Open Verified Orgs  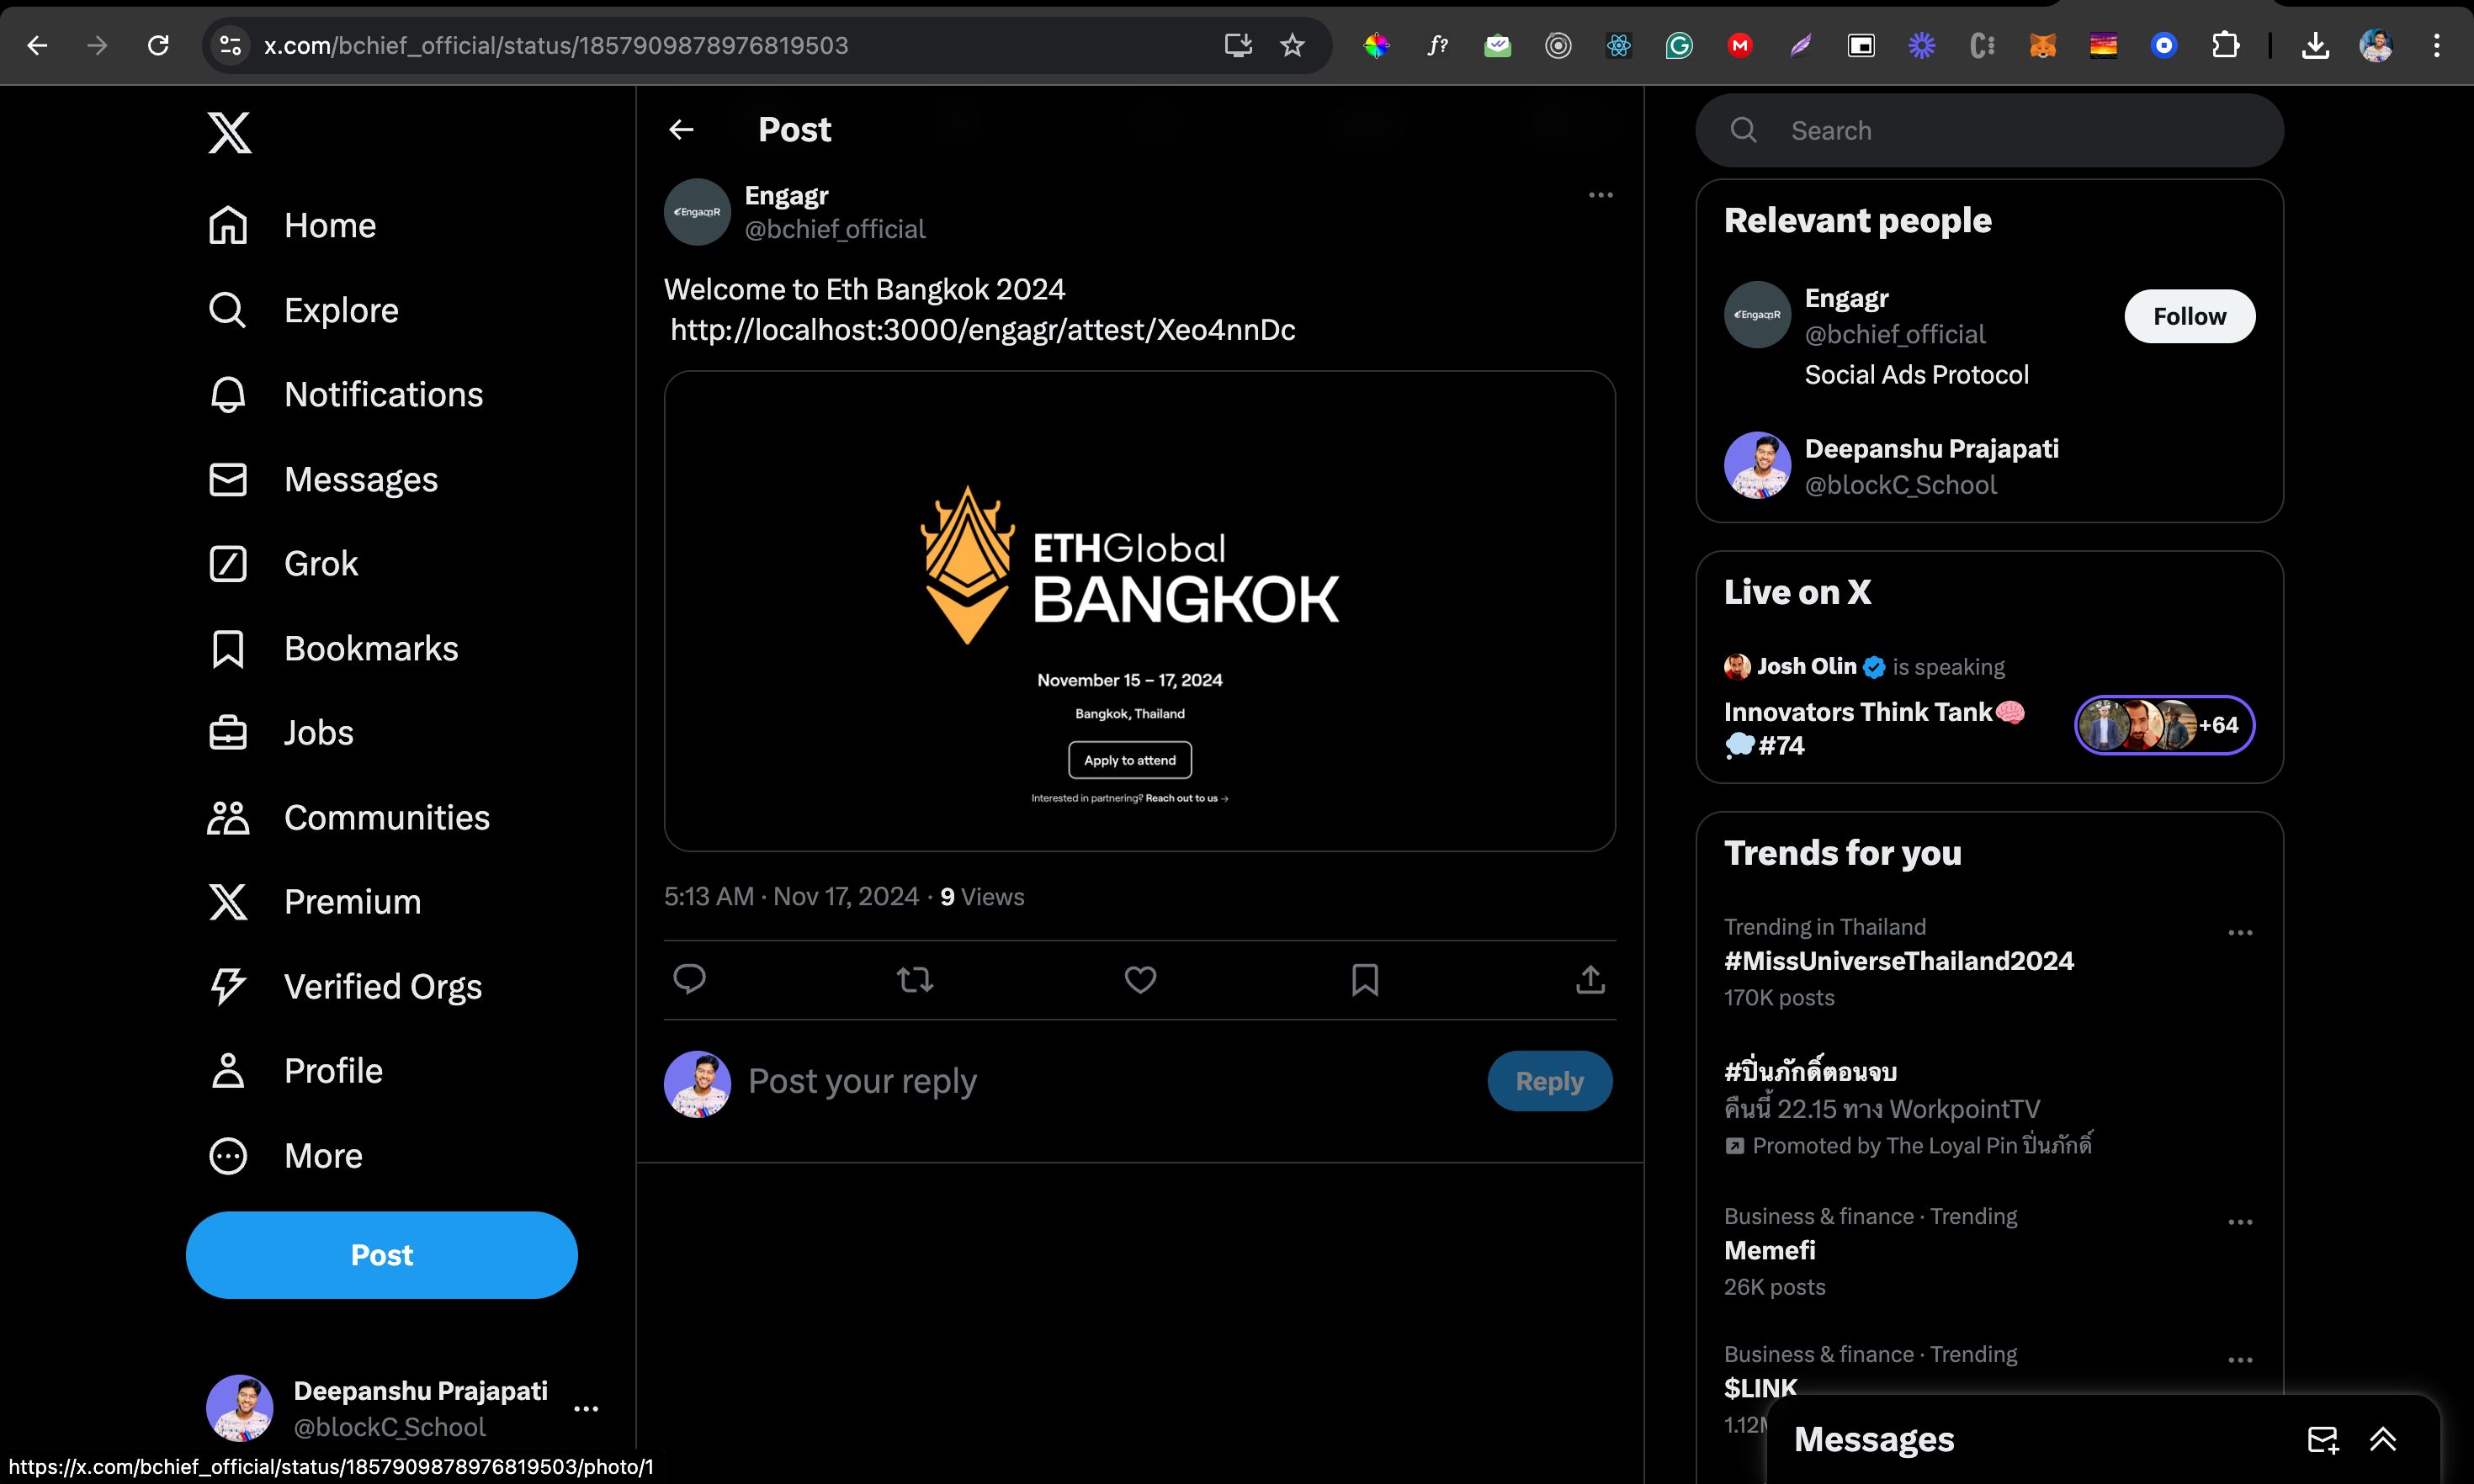[345, 987]
